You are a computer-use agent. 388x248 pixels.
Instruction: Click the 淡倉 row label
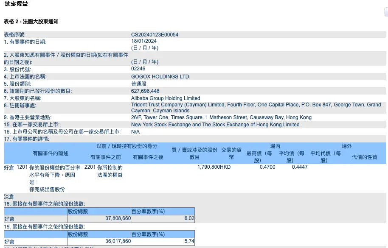click(9, 197)
